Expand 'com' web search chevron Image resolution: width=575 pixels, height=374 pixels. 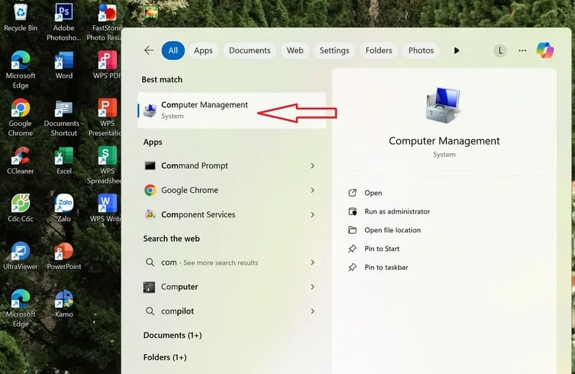(x=313, y=263)
